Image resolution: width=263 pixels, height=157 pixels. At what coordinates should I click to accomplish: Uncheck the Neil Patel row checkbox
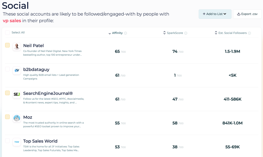click(7, 45)
